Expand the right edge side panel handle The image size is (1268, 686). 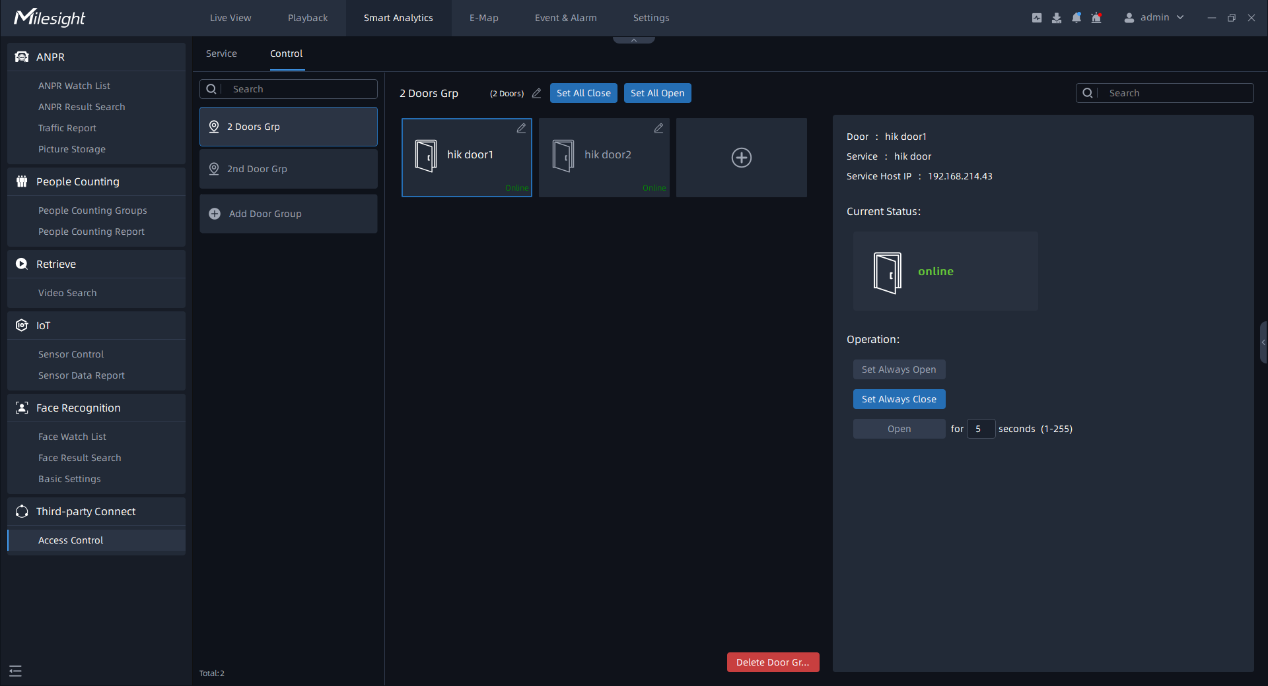tap(1263, 342)
